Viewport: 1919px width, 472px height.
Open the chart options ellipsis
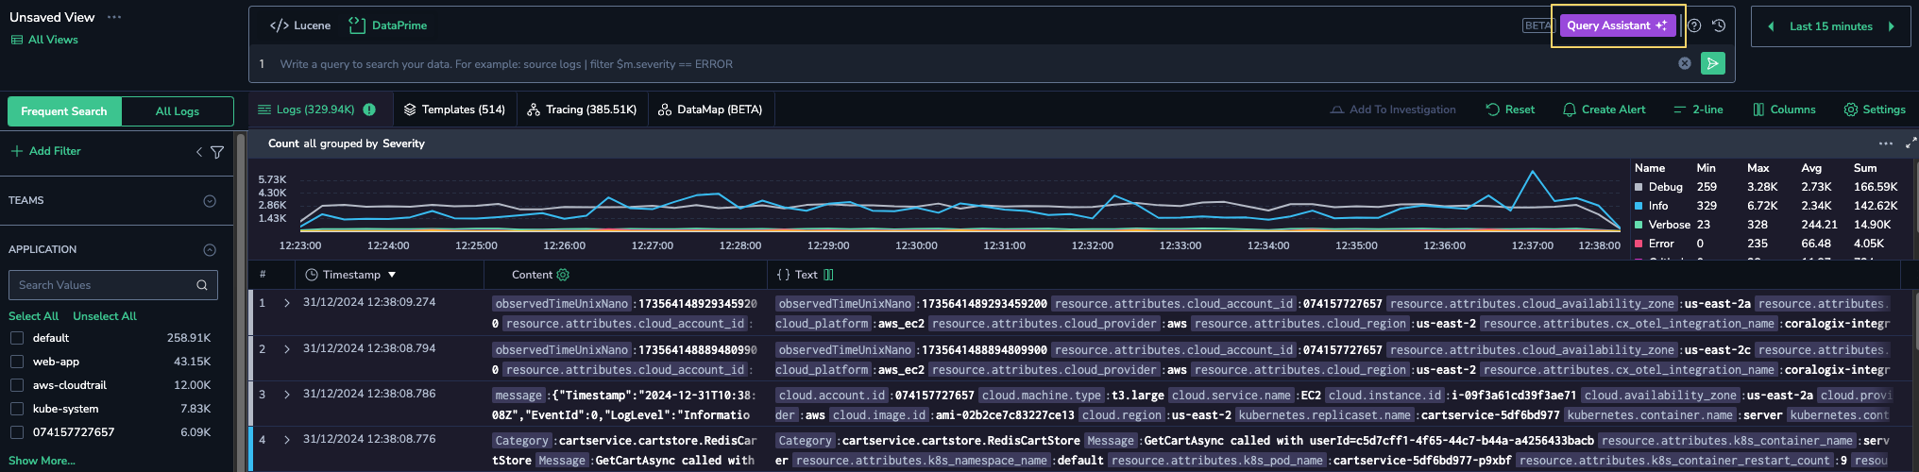click(x=1886, y=143)
